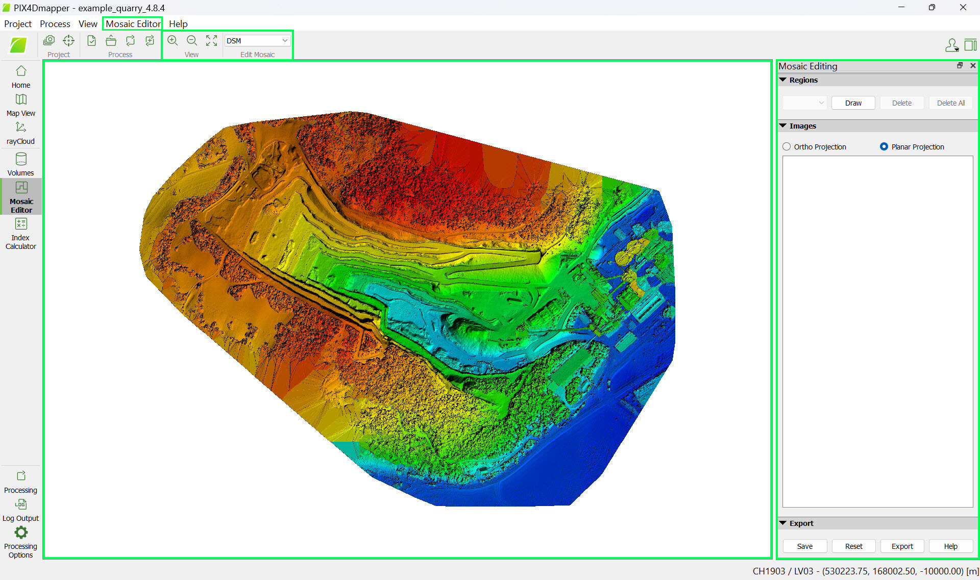Toggle the Zoom In magnifier tool

point(173,40)
